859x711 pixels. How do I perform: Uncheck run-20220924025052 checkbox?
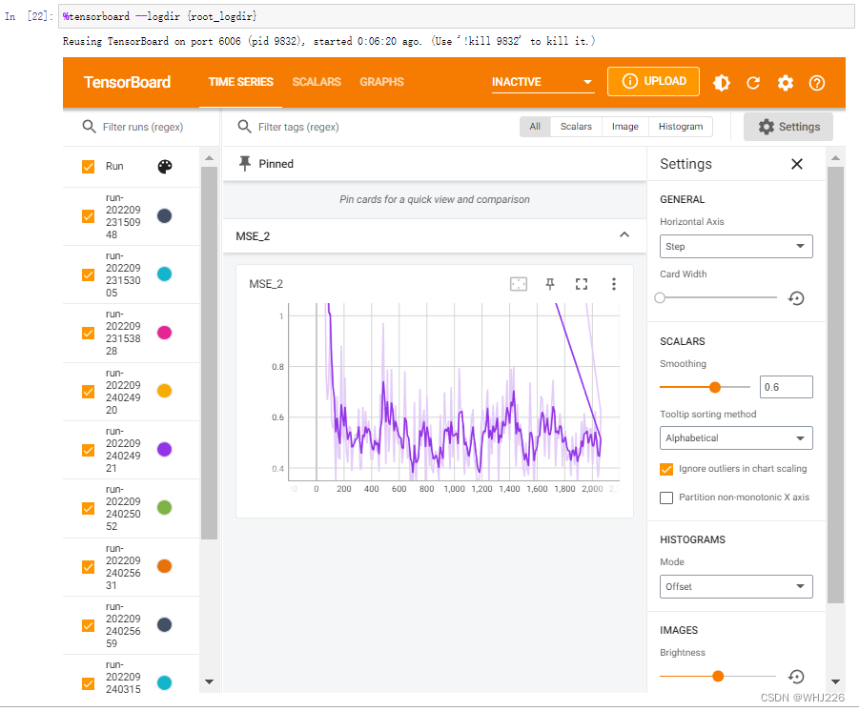88,508
